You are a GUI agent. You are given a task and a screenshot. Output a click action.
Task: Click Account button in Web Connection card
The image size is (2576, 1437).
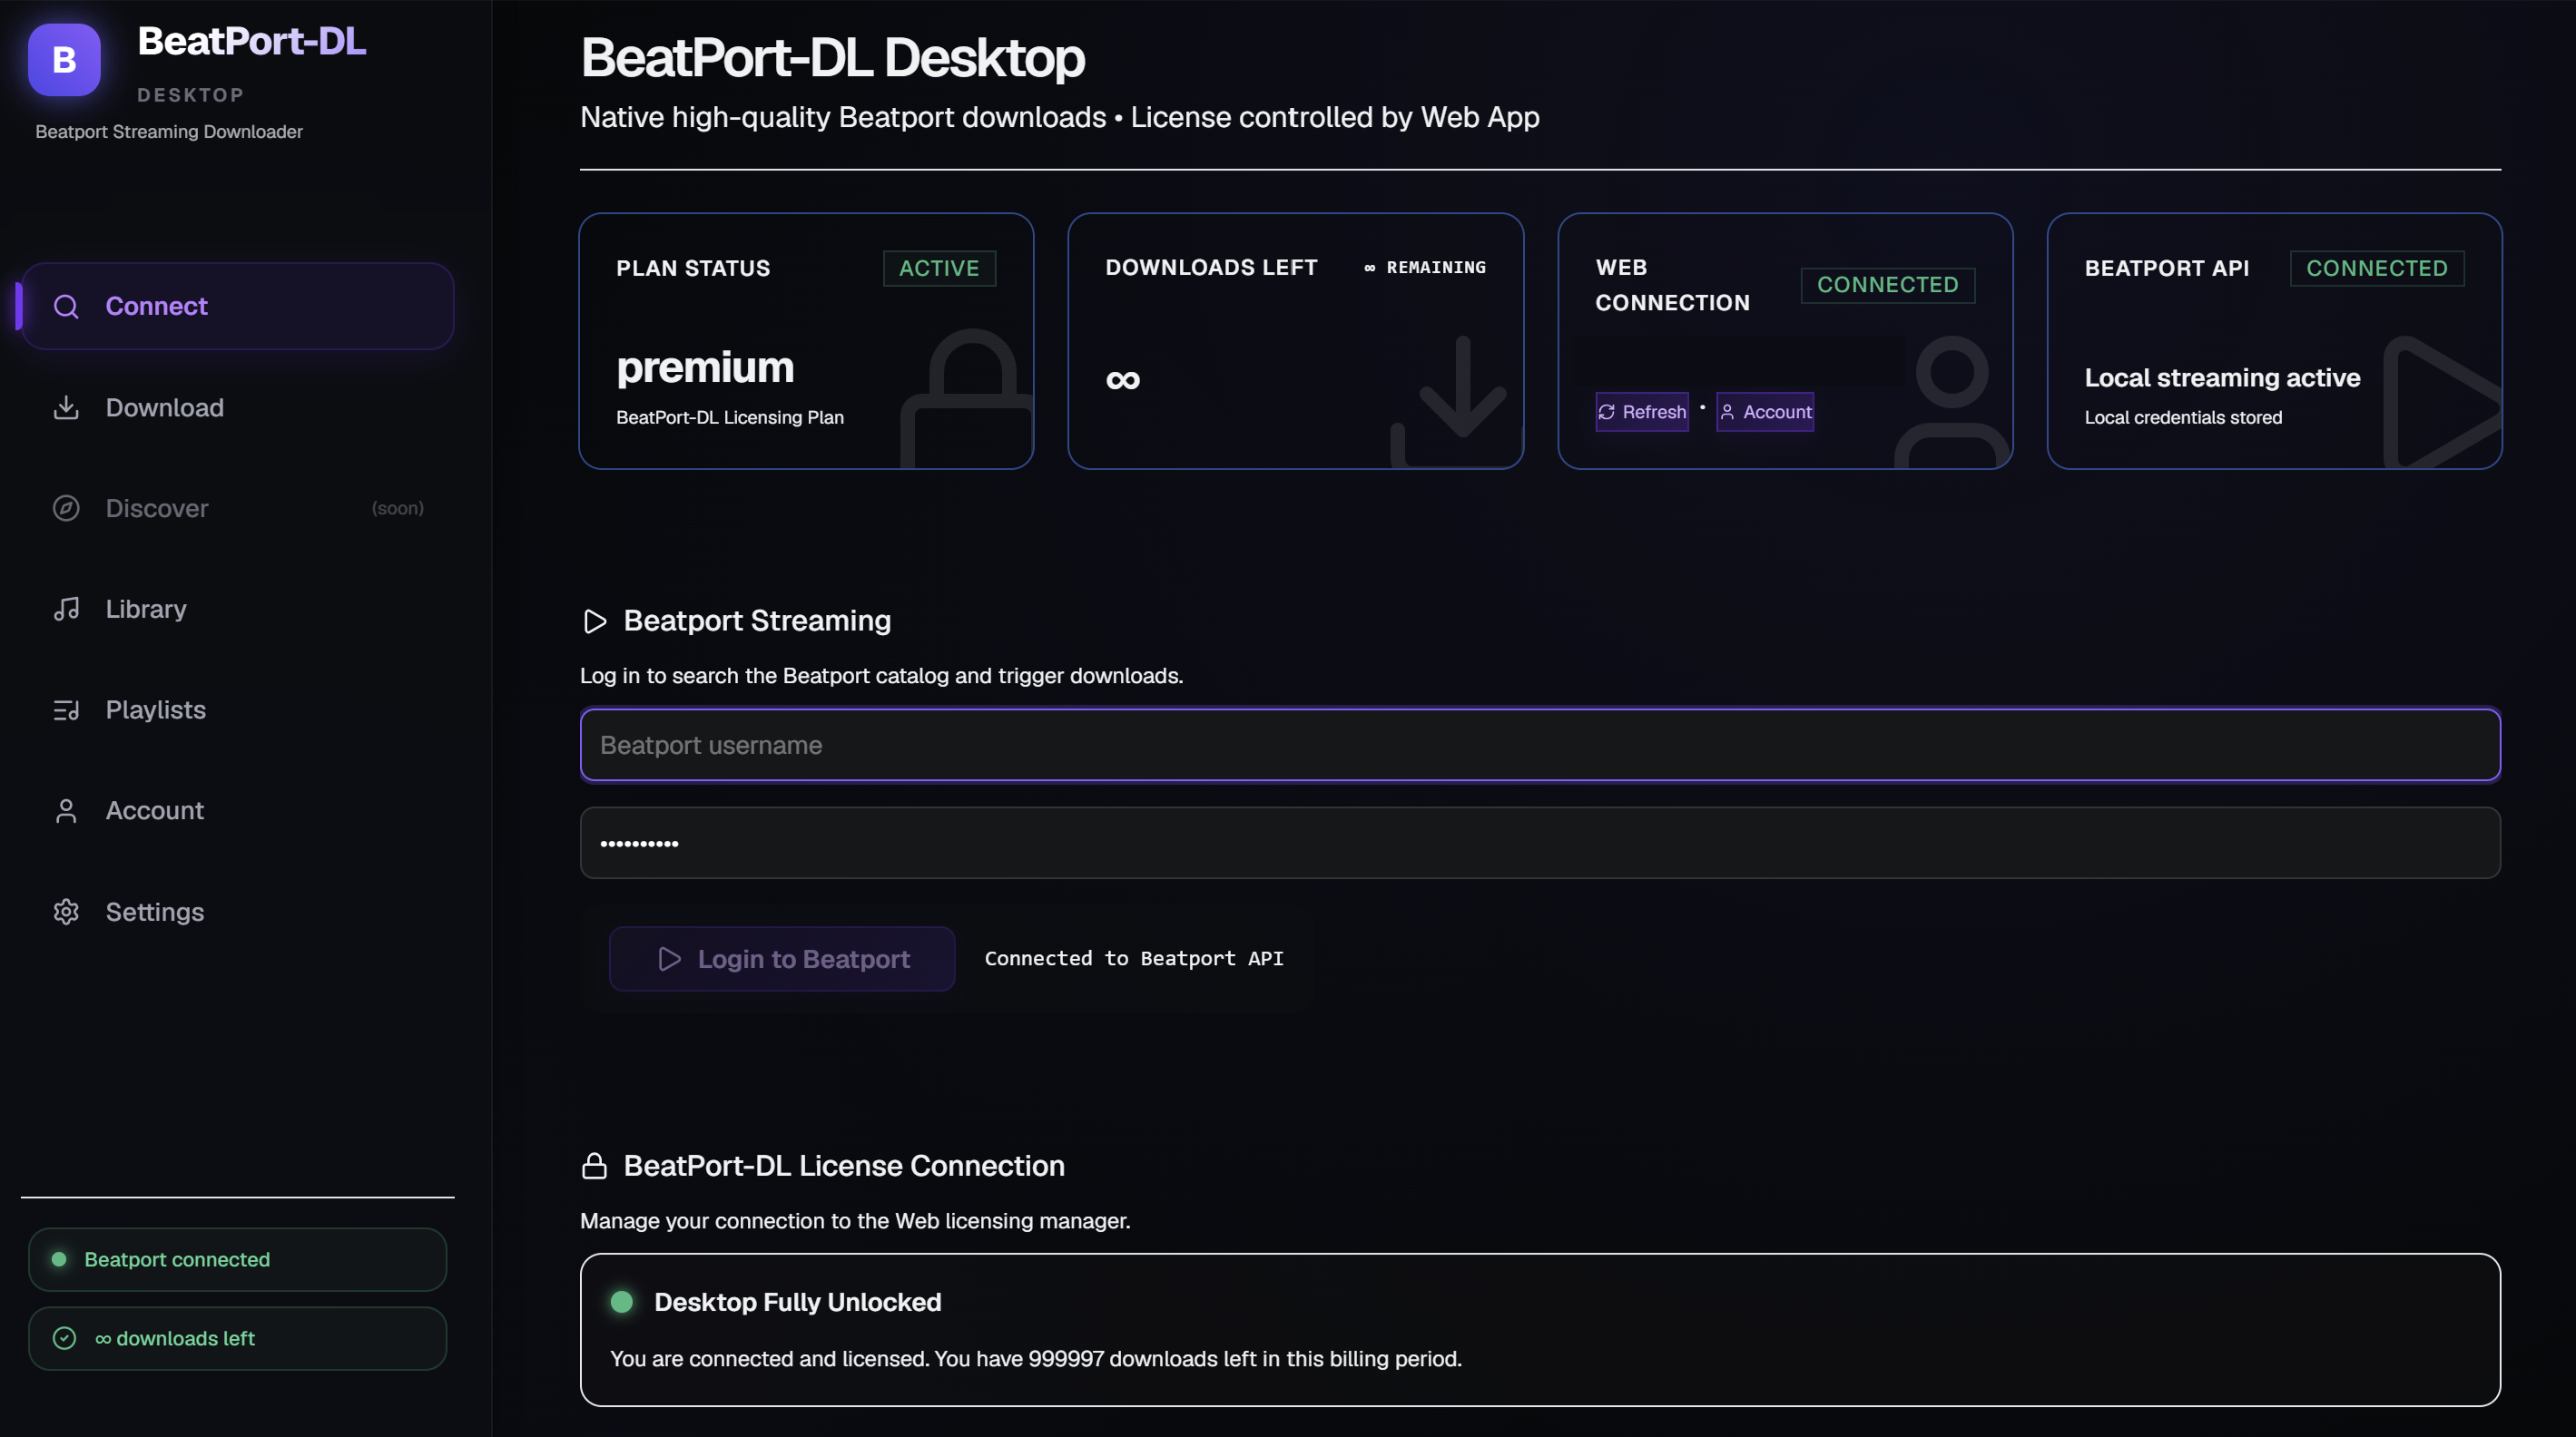pyautogui.click(x=1765, y=412)
